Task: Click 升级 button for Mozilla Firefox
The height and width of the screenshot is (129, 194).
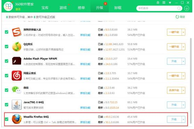Action: point(174,119)
